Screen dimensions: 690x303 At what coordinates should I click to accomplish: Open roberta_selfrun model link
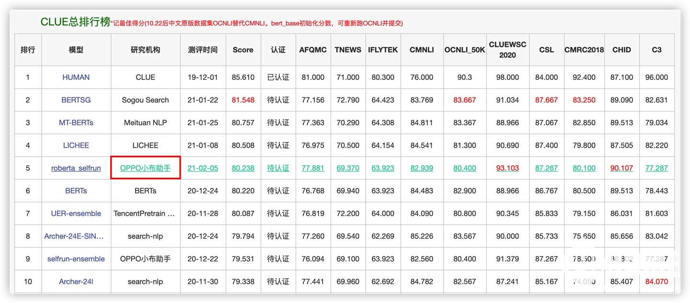(76, 168)
